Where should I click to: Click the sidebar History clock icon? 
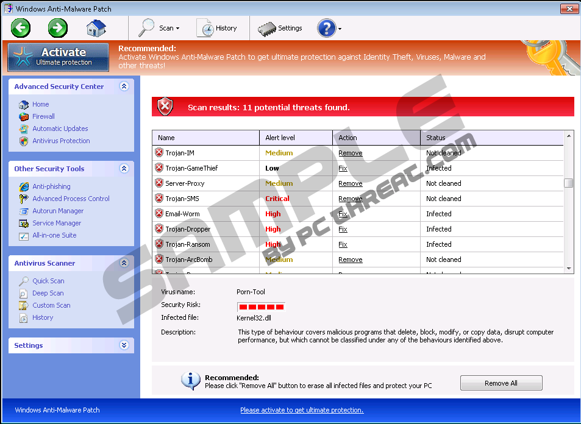coord(23,318)
